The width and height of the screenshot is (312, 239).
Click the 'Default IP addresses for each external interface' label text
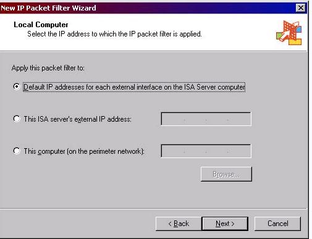[x=134, y=87]
